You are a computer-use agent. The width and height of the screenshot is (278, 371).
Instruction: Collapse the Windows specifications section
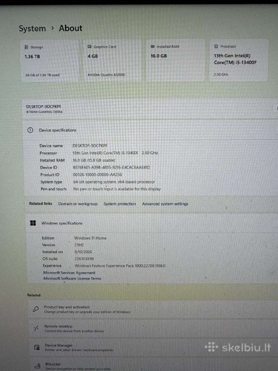point(152,223)
